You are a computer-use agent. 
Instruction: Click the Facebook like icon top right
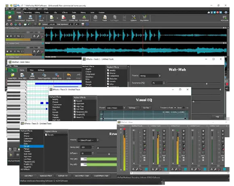tap(209, 12)
